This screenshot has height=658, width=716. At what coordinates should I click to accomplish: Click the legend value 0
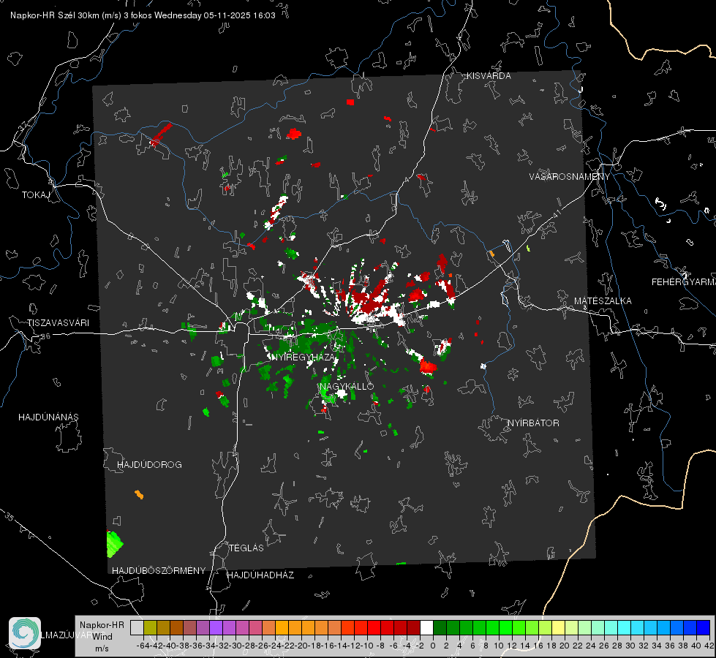coord(433,646)
